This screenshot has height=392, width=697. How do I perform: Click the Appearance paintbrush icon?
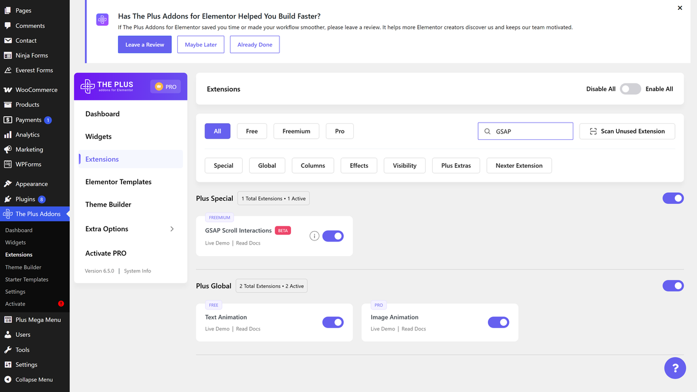point(8,184)
